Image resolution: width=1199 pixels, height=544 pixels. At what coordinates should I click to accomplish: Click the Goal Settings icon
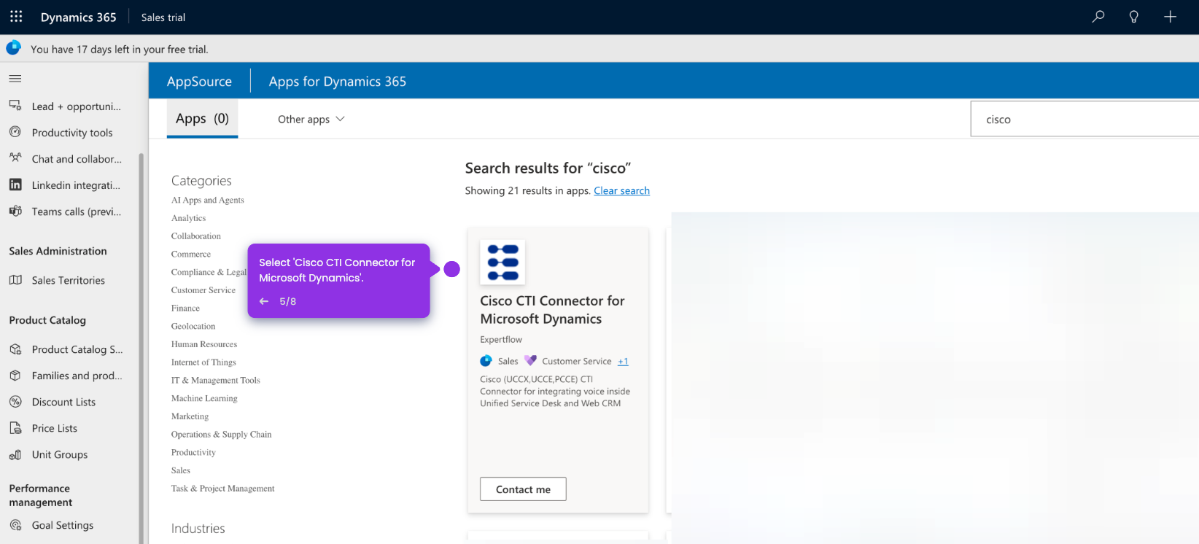tap(15, 525)
